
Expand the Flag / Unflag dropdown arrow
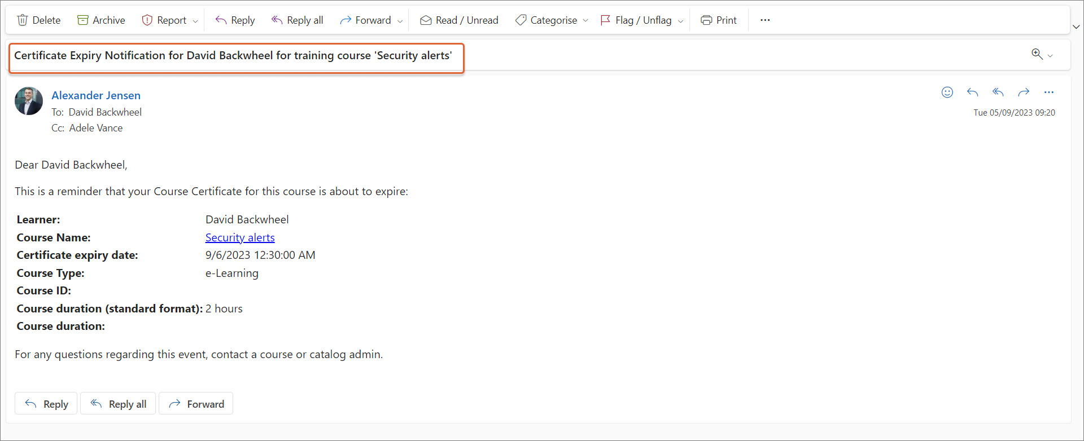pos(680,21)
